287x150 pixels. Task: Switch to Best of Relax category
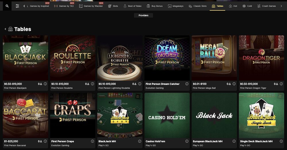tap(133, 6)
